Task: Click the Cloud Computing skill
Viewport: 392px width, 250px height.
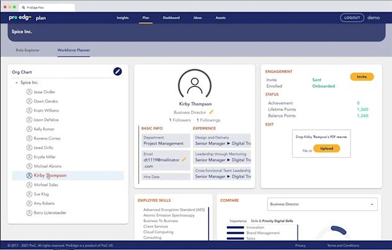Action: tap(158, 232)
